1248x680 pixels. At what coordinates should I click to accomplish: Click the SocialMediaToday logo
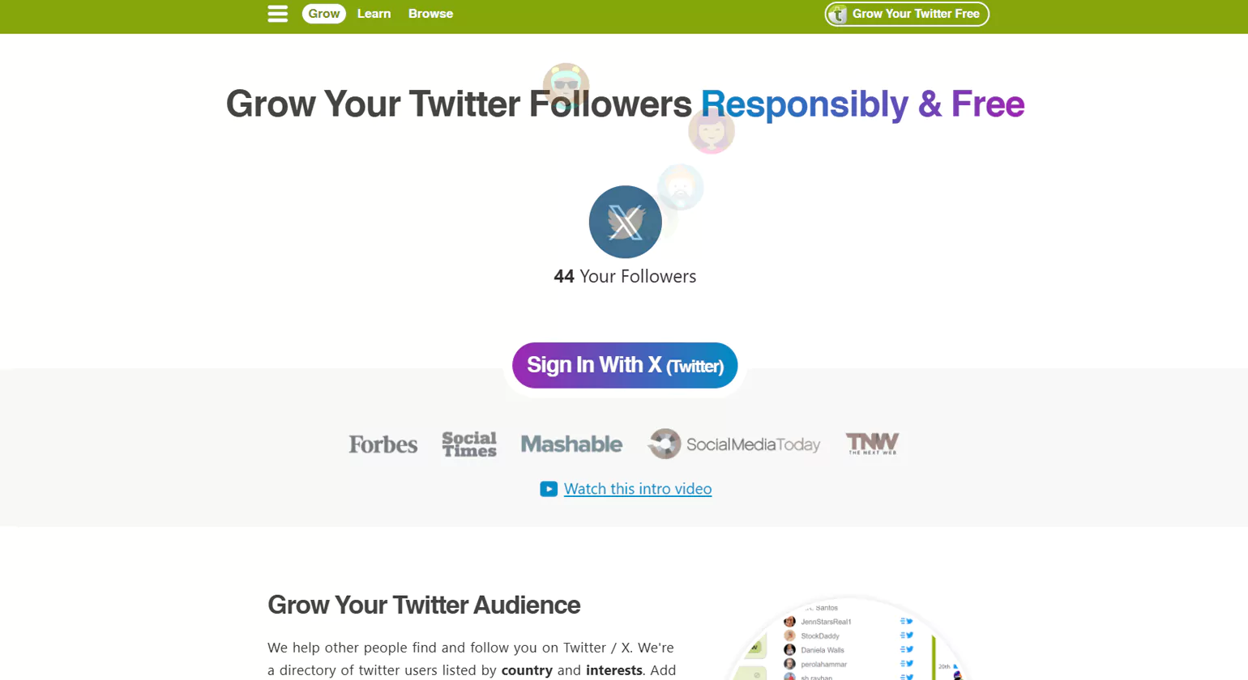click(734, 444)
